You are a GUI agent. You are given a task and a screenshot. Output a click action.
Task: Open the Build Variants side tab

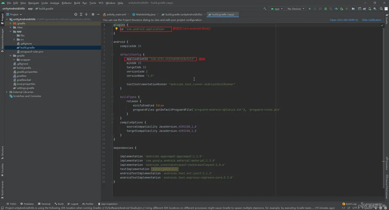click(2, 189)
